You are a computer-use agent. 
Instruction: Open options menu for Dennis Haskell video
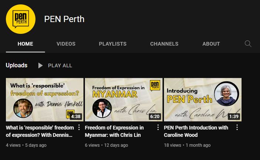(x=79, y=127)
